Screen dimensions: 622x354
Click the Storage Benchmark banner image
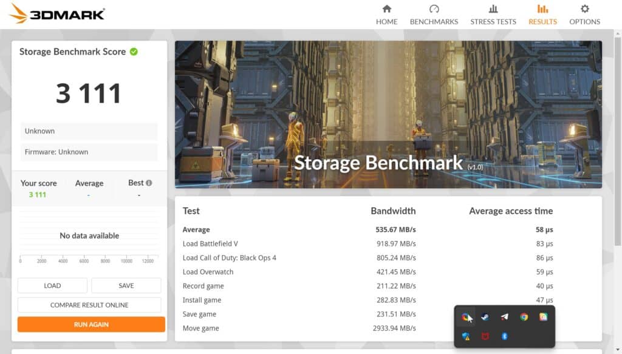(x=388, y=114)
